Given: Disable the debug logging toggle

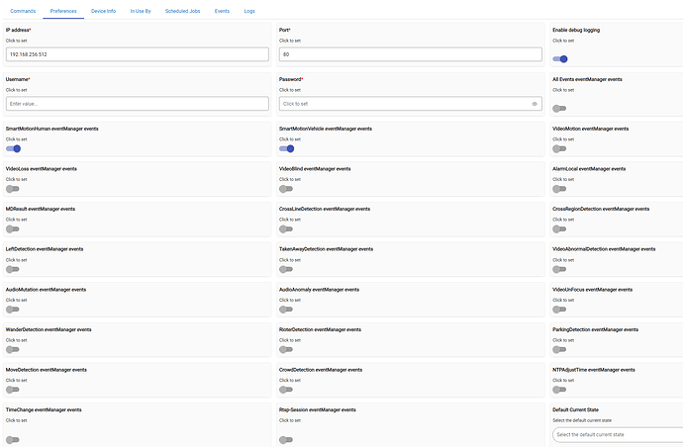Looking at the screenshot, I should (x=560, y=59).
